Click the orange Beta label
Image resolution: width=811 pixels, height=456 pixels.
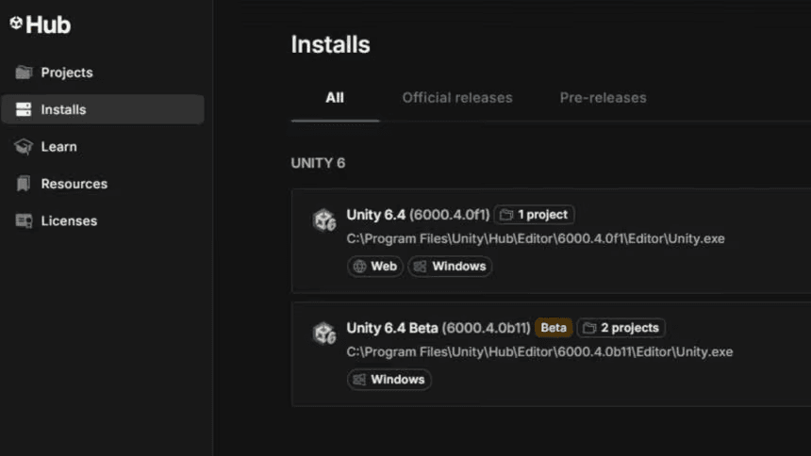point(554,328)
